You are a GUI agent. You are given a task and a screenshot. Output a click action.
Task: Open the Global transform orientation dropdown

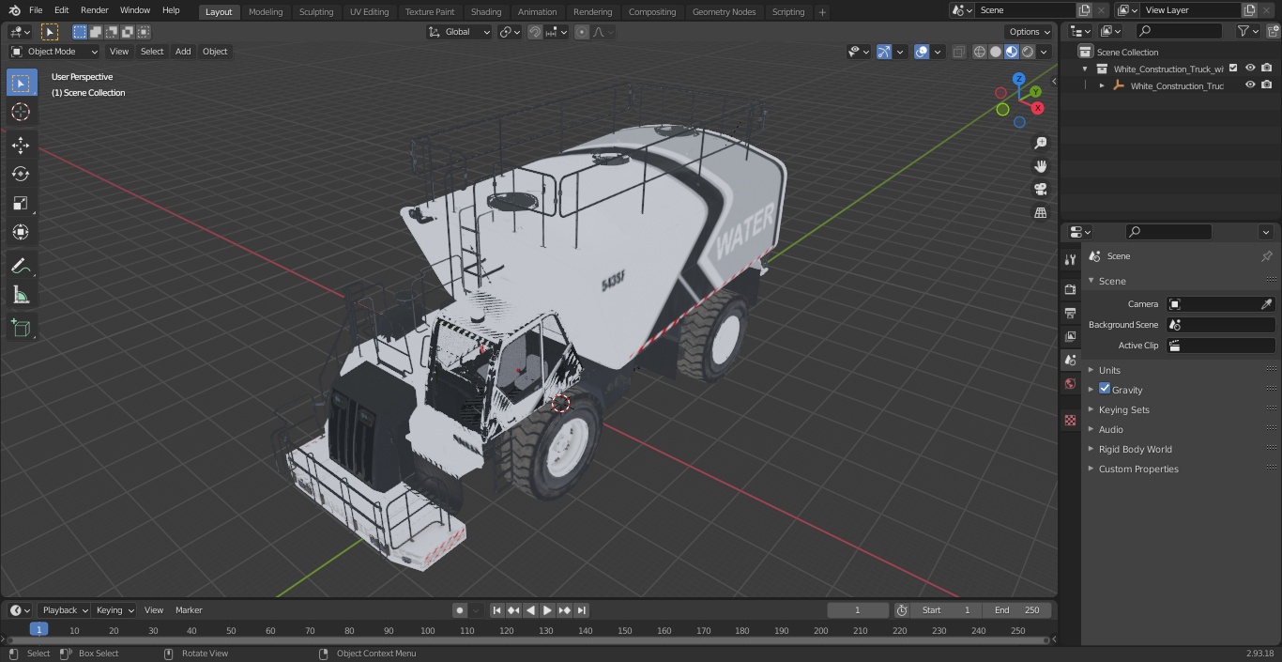(x=459, y=32)
